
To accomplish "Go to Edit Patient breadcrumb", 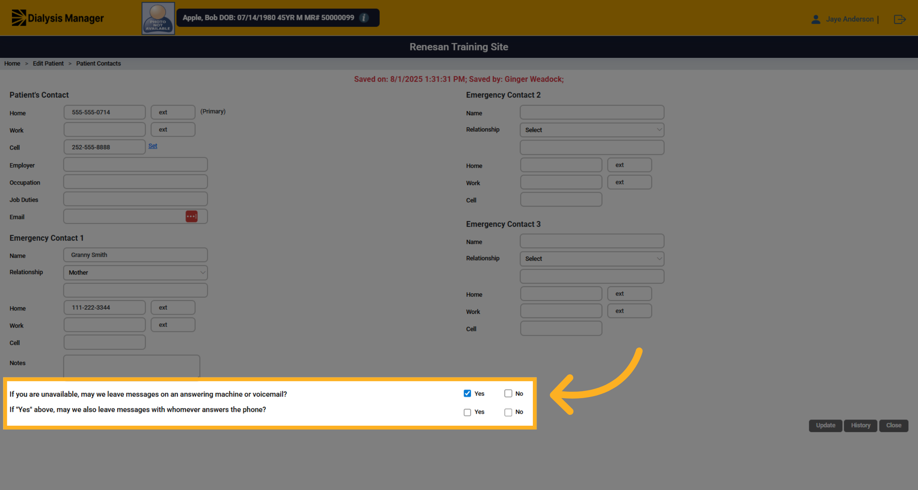I will click(x=48, y=64).
